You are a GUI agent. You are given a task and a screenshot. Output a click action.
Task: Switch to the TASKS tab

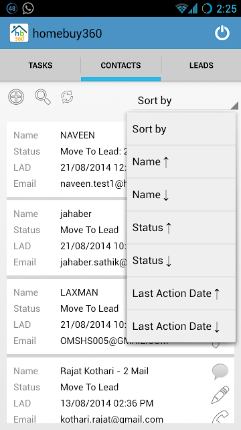(x=40, y=66)
